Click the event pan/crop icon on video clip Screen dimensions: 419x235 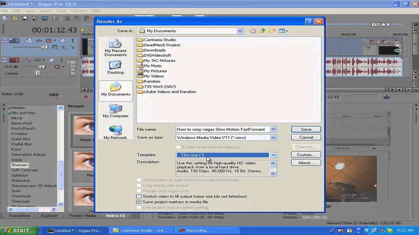point(397,45)
